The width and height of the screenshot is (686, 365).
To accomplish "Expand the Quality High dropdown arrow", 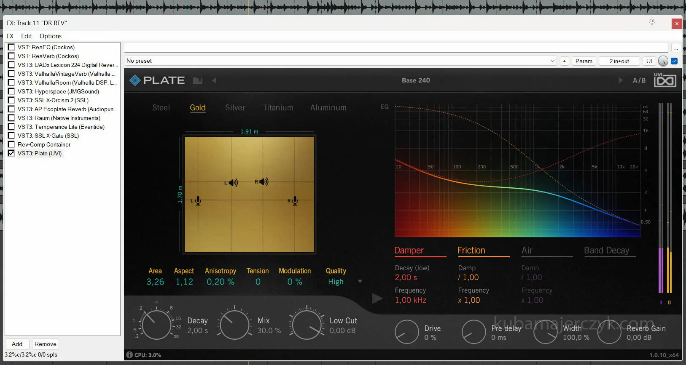I will (x=360, y=281).
